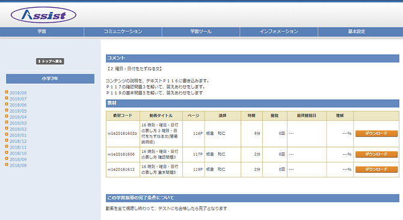Click orange bullet icon beside 2019/03
403x220 pixels.
(7, 122)
